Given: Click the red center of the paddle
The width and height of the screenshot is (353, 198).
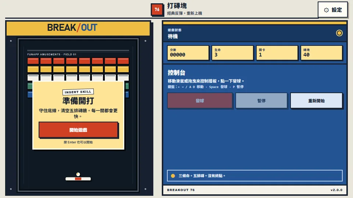Looking at the screenshot, I should tap(78, 179).
